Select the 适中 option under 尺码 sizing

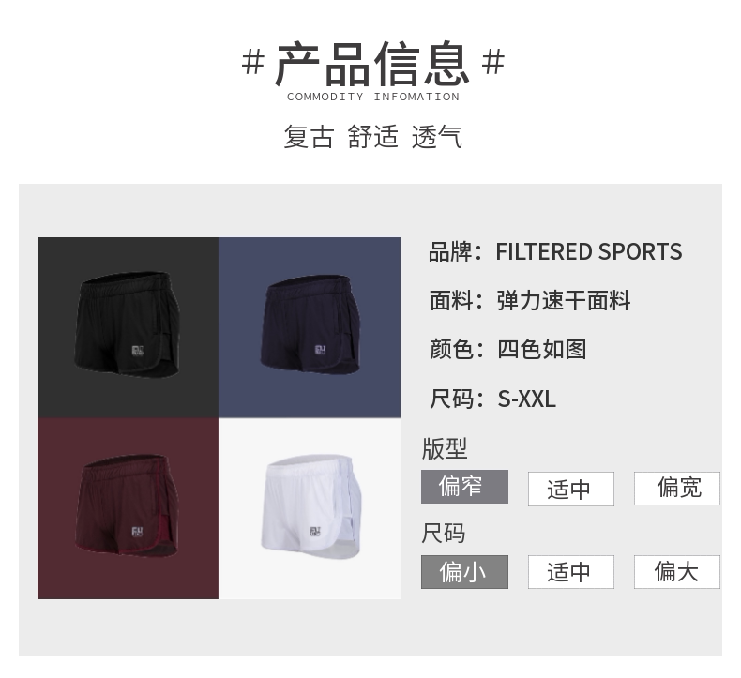point(571,572)
